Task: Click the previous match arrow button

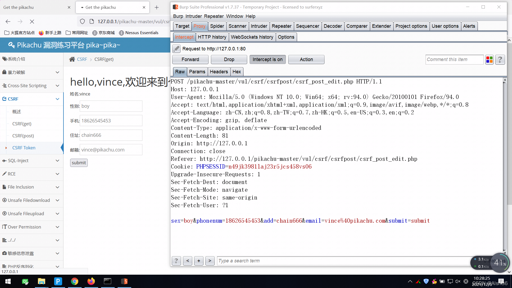Action: point(188,261)
